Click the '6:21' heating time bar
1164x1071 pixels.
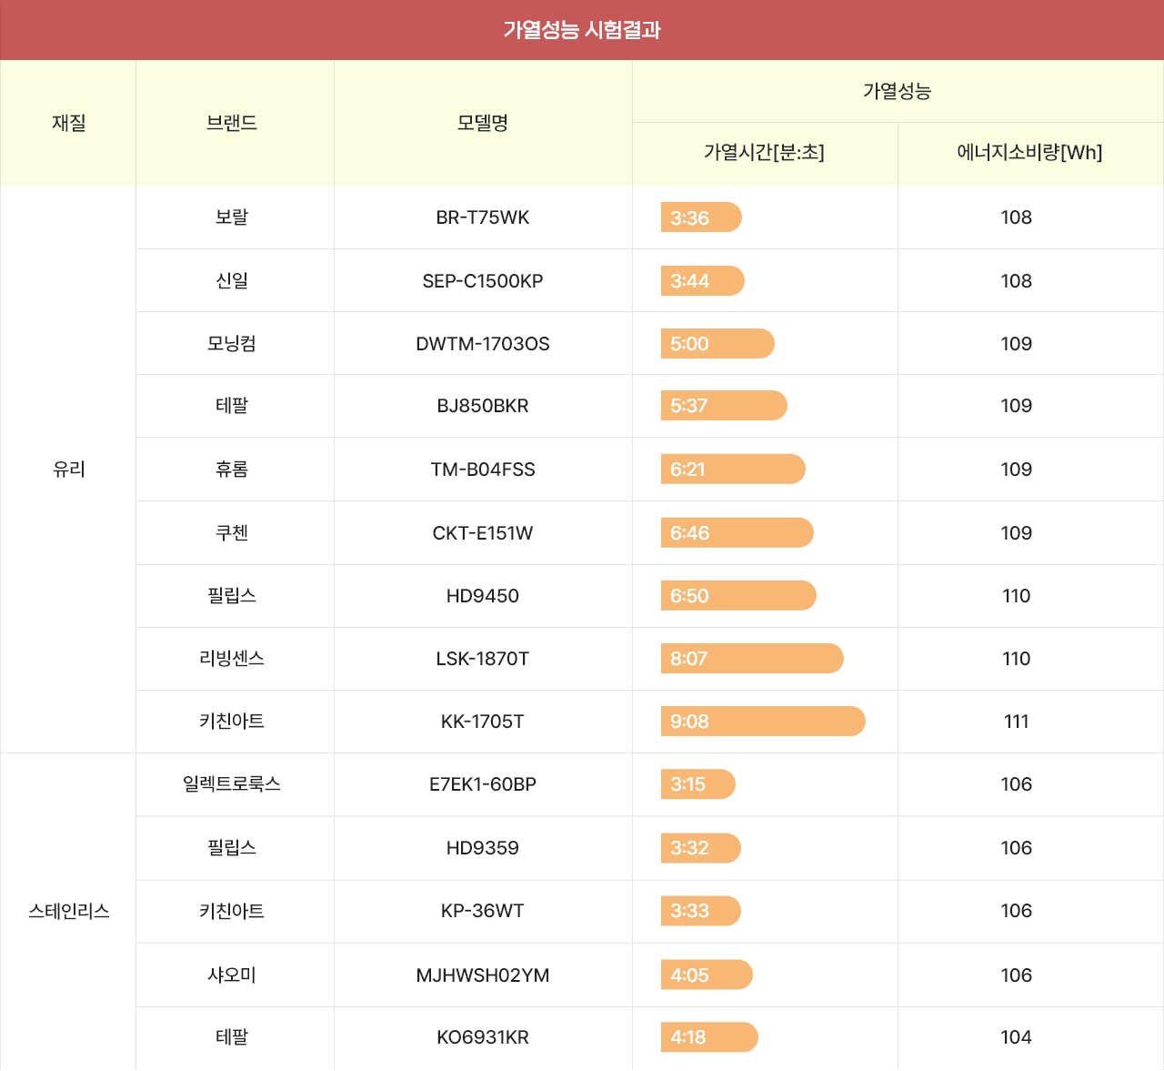pos(733,470)
